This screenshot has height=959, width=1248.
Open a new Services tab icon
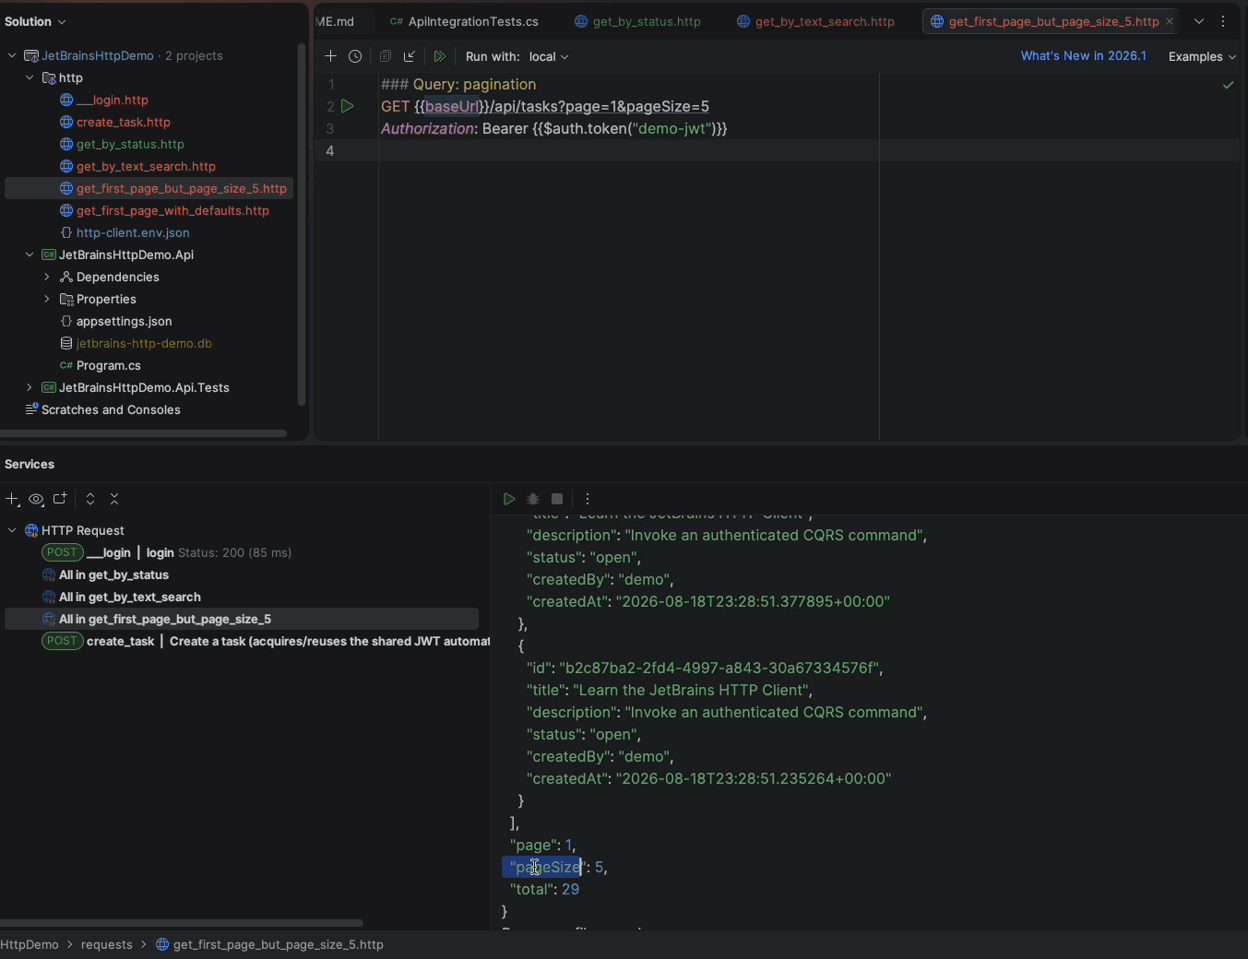pos(60,499)
